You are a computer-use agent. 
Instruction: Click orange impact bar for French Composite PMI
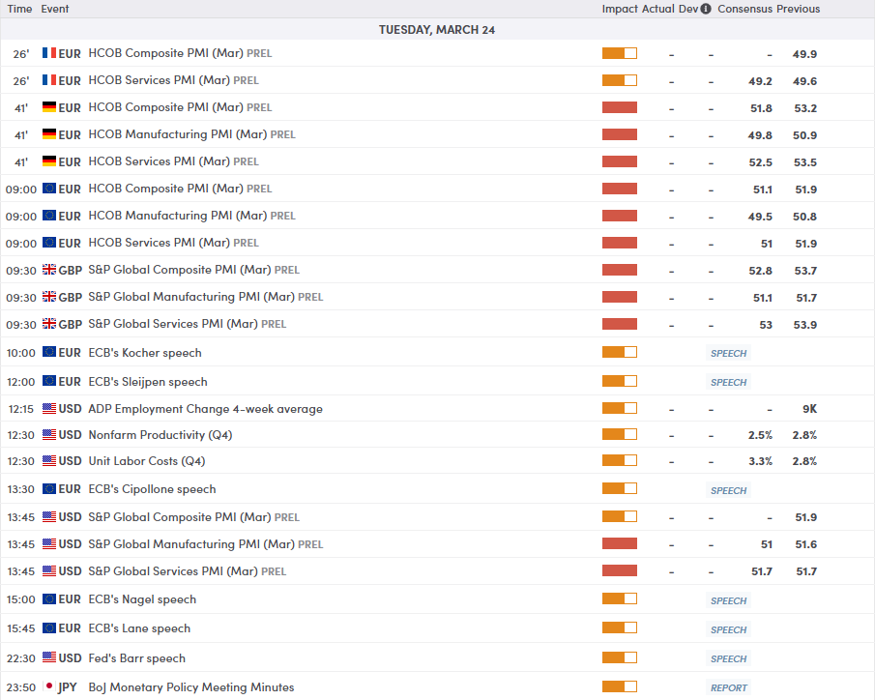(x=620, y=53)
